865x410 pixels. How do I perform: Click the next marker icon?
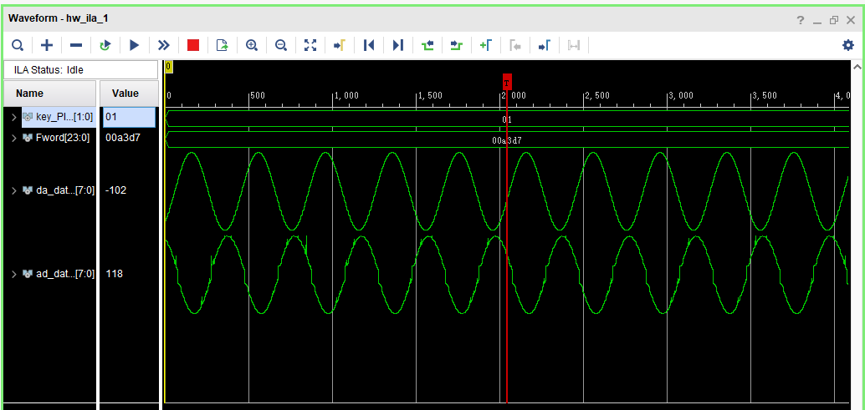(x=545, y=45)
